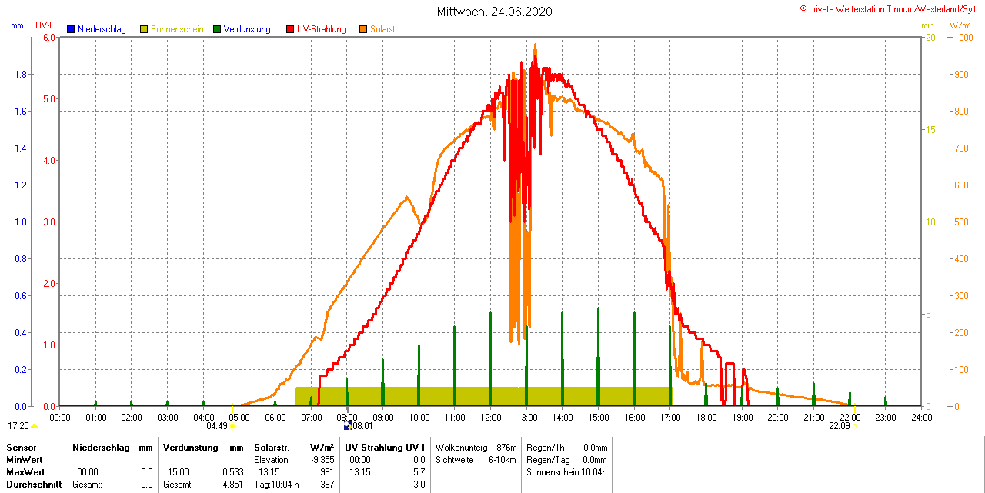Select the UV-Strahlung legend label
Screen dimensions: 985x493
322,29
